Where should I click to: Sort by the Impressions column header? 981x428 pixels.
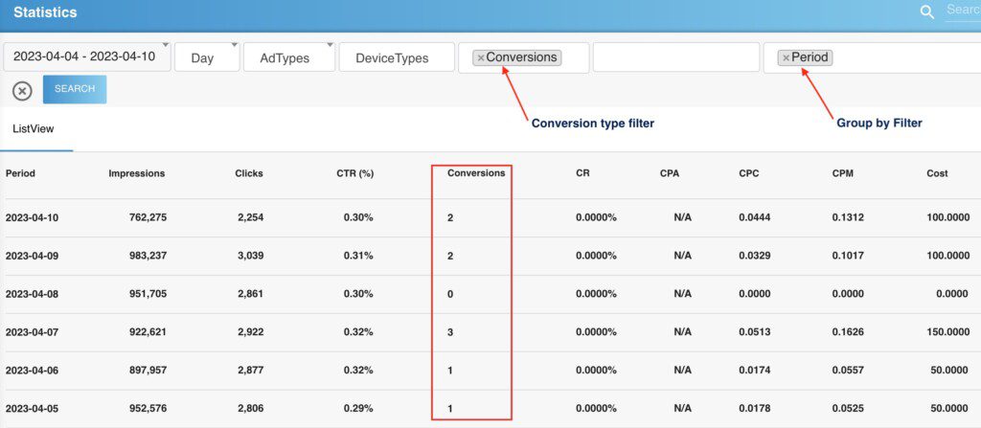click(x=137, y=173)
